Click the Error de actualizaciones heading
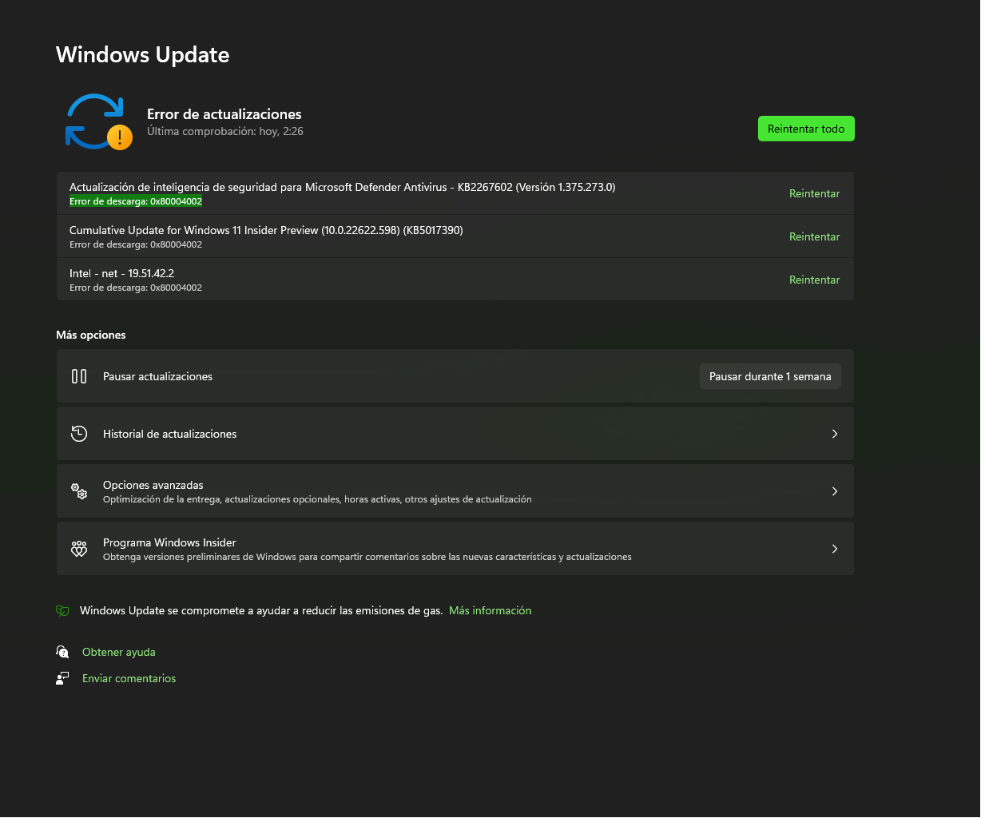 pyautogui.click(x=224, y=114)
